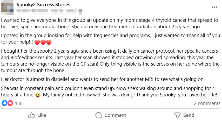
Task: Click the paragraph about frequencies and programs
Action: click(104, 39)
